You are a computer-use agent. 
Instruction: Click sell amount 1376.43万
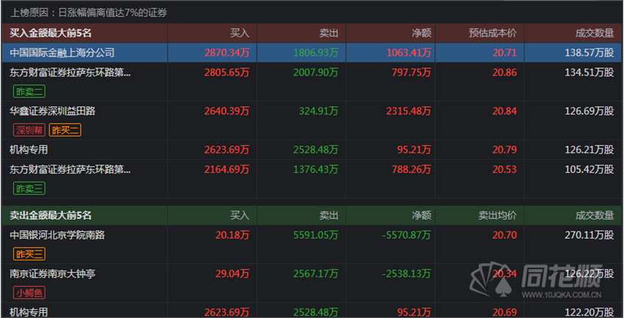(316, 169)
